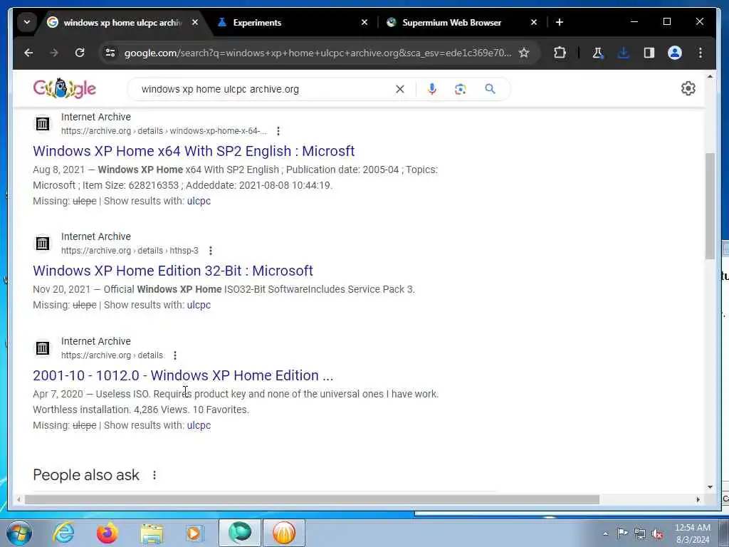The width and height of the screenshot is (729, 547).
Task: Open network tray icon
Action: 640,533
